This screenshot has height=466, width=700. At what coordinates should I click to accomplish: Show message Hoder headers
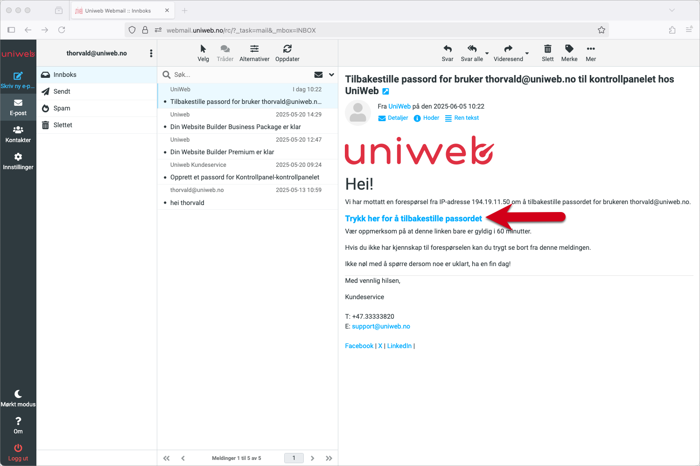point(427,118)
